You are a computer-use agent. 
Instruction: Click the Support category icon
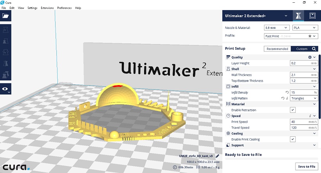pos(228,145)
